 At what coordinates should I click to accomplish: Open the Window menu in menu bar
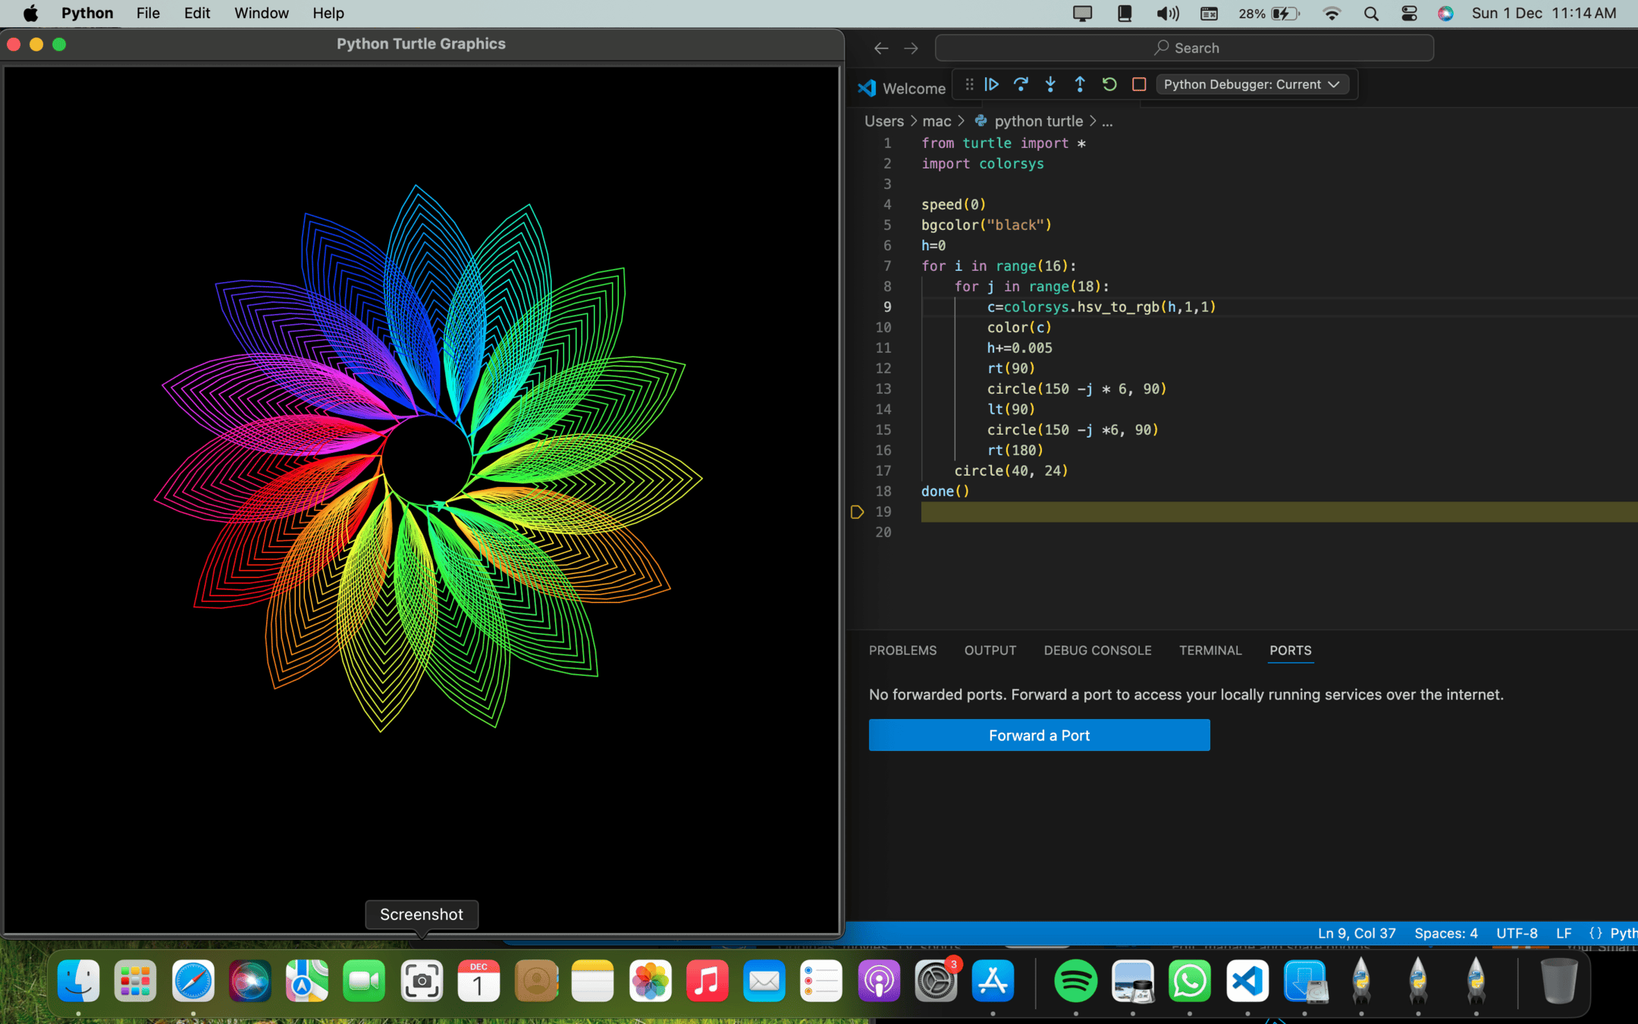261,13
